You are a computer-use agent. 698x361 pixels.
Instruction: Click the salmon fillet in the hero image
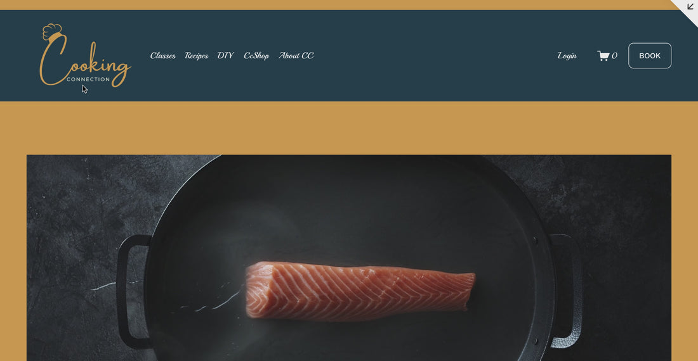pyautogui.click(x=360, y=291)
